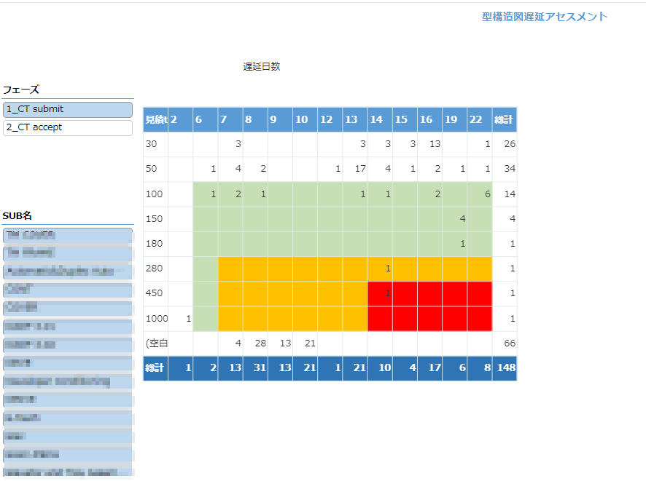Click the row label 1000
Image resolution: width=646 pixels, height=481 pixels.
tap(155, 319)
